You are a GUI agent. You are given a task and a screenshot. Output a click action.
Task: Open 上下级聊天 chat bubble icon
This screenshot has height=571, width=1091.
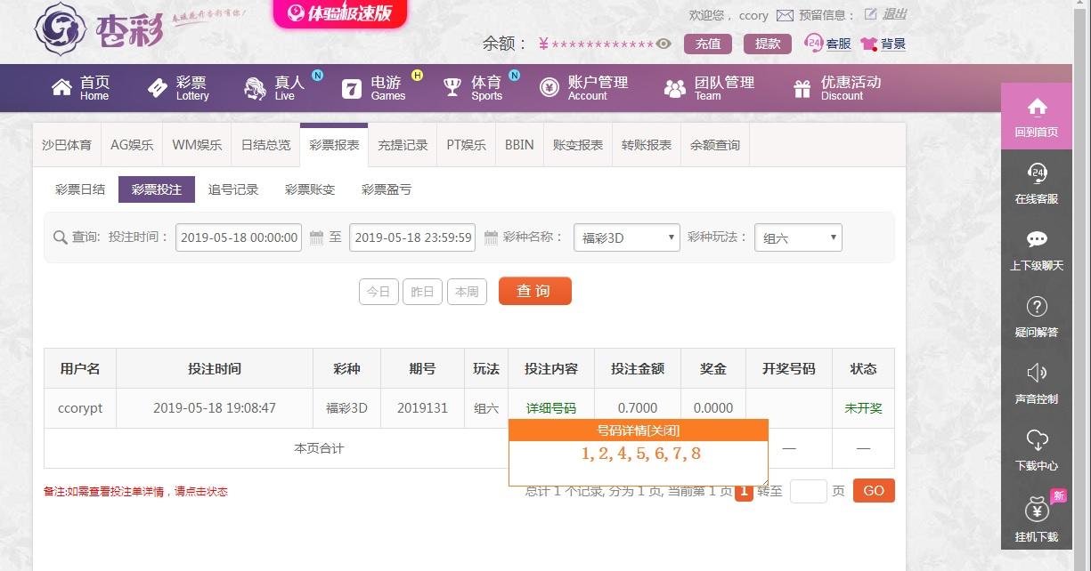1037,239
